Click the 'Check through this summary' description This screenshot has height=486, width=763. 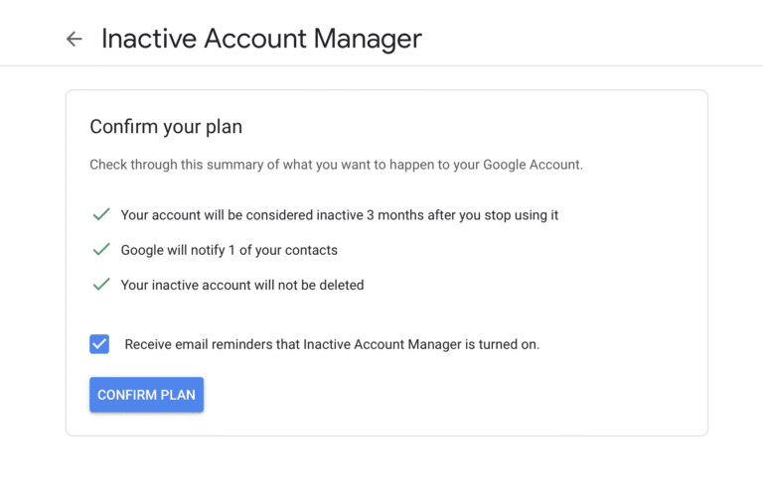[336, 165]
